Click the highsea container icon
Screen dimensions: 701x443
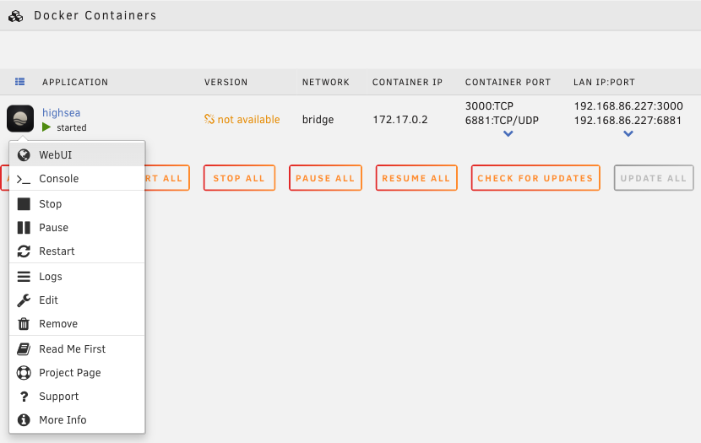point(20,118)
